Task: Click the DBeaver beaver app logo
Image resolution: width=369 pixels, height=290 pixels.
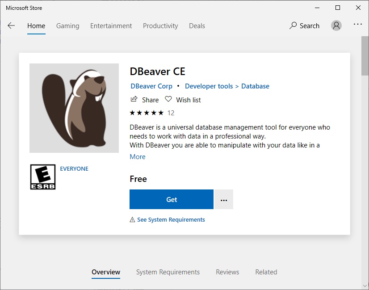Action: 74,108
